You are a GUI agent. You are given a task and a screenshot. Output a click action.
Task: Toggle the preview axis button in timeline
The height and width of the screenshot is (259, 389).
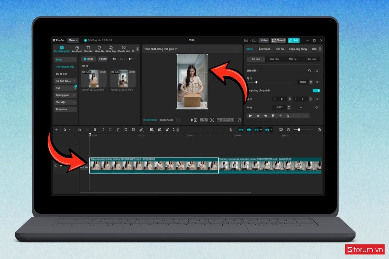pos(267,129)
